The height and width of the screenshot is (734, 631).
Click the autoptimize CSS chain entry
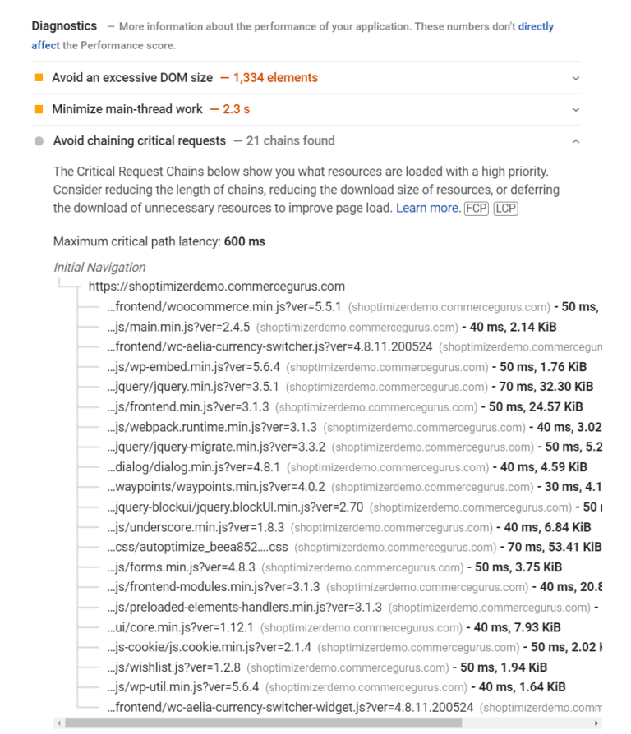197,547
